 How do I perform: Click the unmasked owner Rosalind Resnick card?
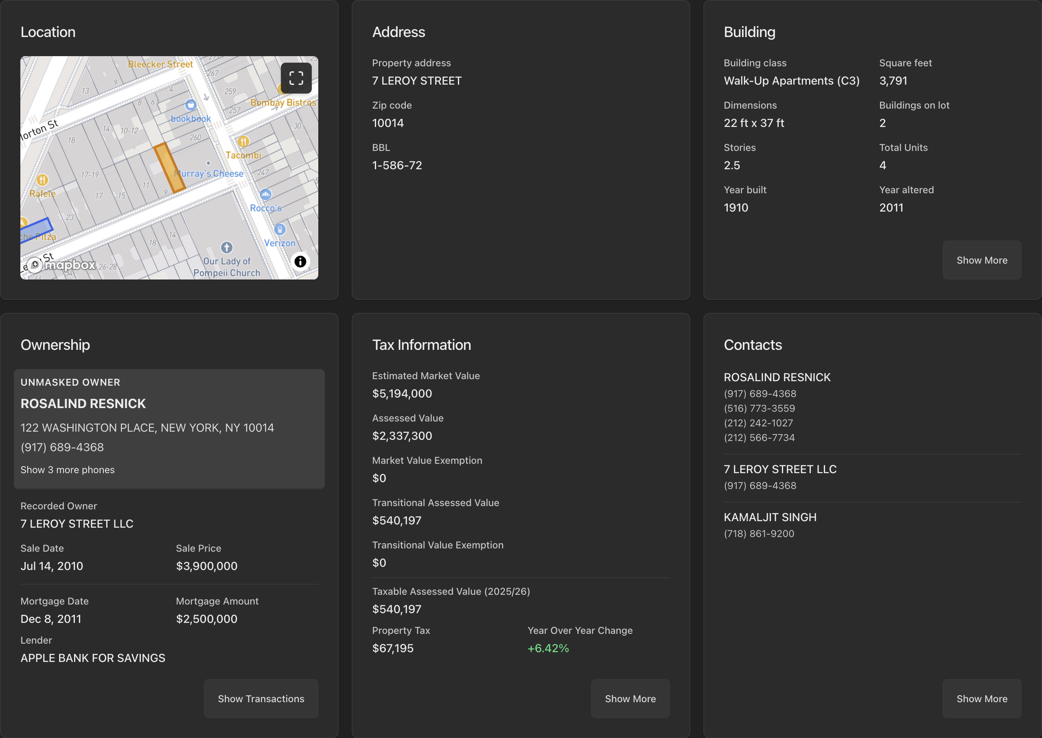pos(169,428)
